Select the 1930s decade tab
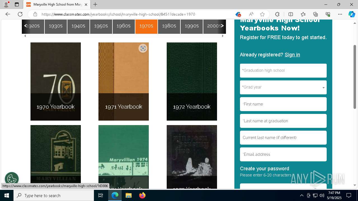This screenshot has height=201, width=358. (56, 26)
